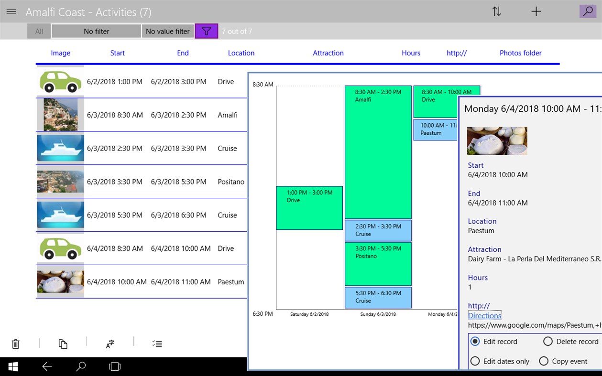Open the hamburger navigation menu

(11, 11)
